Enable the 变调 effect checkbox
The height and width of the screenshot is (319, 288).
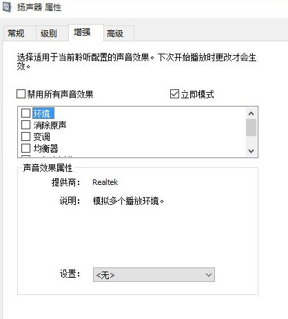pos(25,137)
